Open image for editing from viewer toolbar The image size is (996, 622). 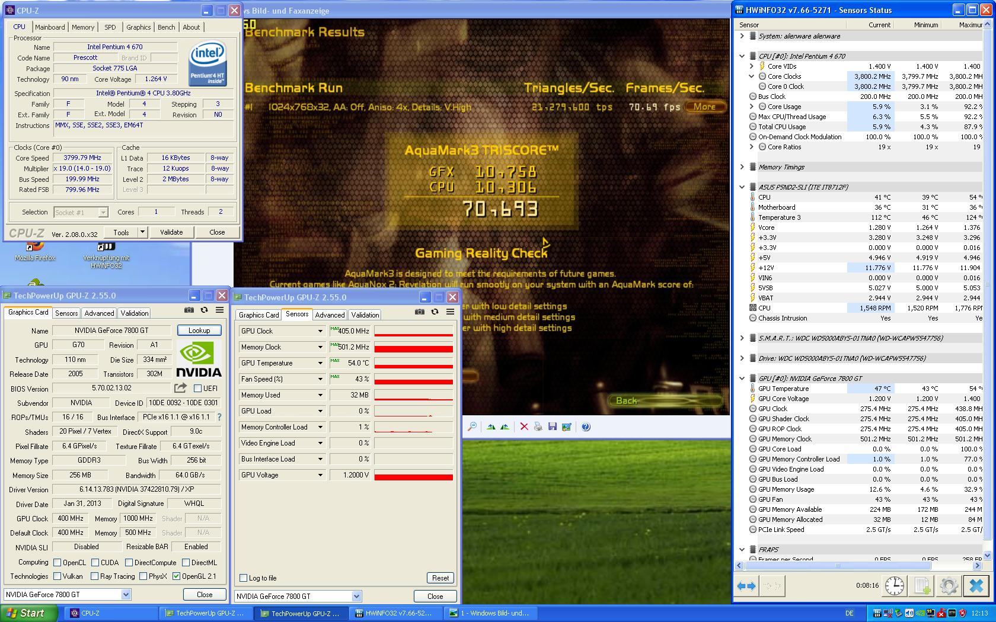tap(566, 427)
